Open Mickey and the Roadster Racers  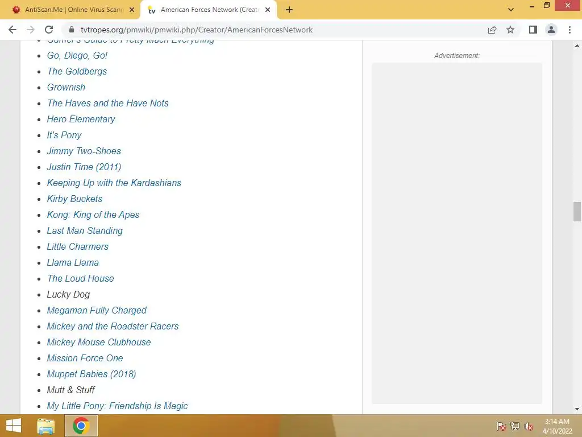tap(113, 327)
